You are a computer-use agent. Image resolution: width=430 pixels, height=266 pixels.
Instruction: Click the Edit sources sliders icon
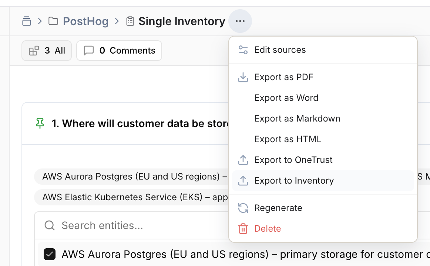tap(243, 50)
